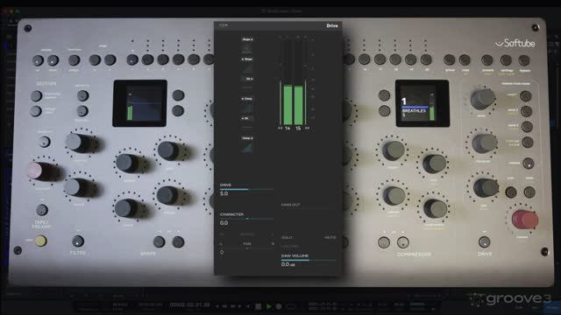This screenshot has width=561, height=315.
Task: Toggle SOLO in the Drive panel
Action: [287, 237]
